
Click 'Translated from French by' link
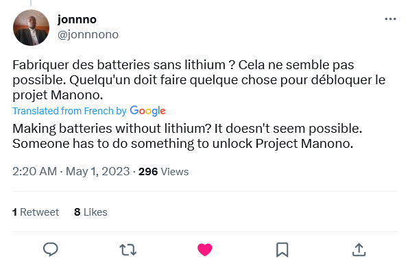69,111
